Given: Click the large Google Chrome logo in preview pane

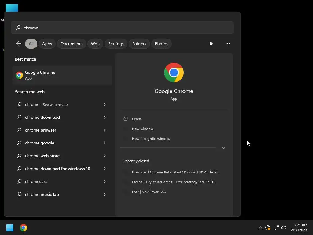Looking at the screenshot, I should [174, 73].
